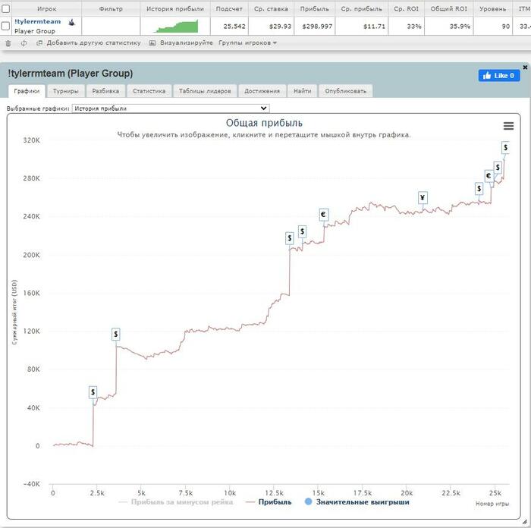The width and height of the screenshot is (531, 528).
Task: Click the € marker near the 280K level
Action: pyautogui.click(x=489, y=176)
